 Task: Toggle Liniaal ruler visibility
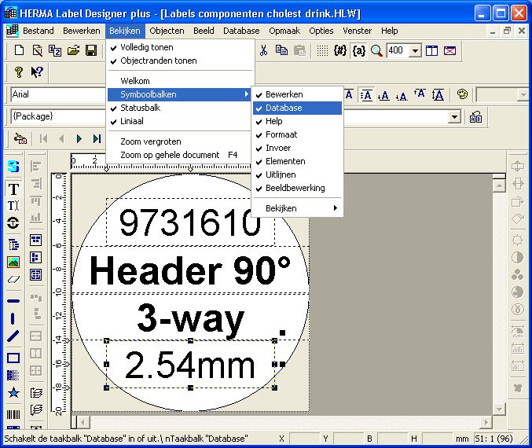click(132, 121)
